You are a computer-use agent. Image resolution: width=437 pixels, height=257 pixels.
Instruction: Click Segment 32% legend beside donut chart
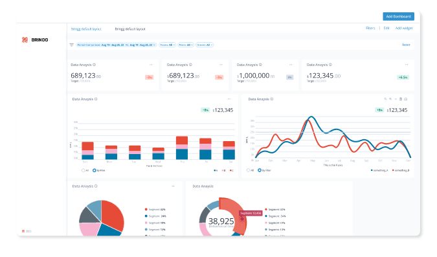tap(275, 209)
